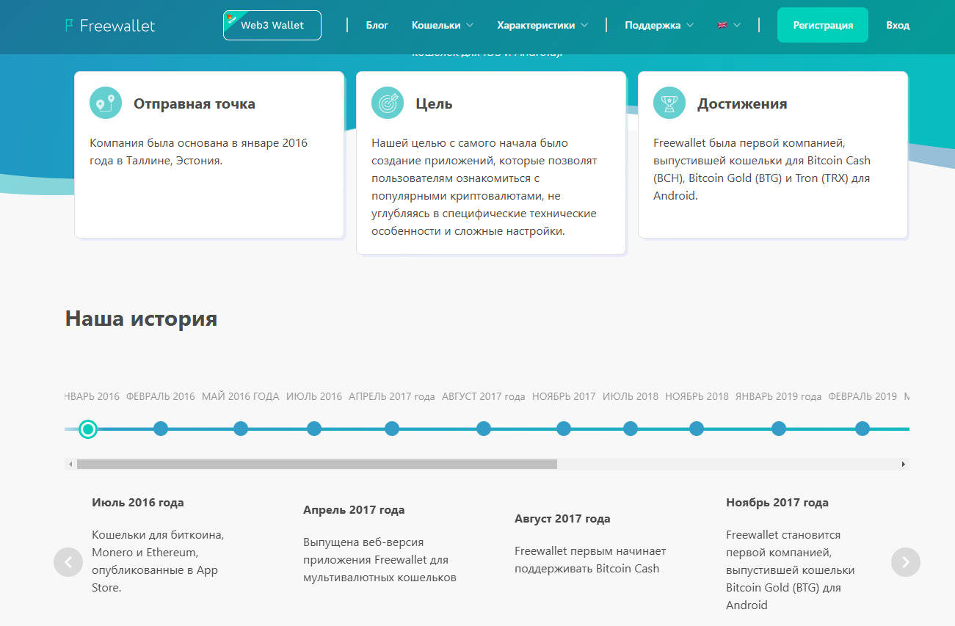Jump to the НОЯБРЬ 2018 timeline marker
The width and height of the screenshot is (955, 626).
pos(697,429)
